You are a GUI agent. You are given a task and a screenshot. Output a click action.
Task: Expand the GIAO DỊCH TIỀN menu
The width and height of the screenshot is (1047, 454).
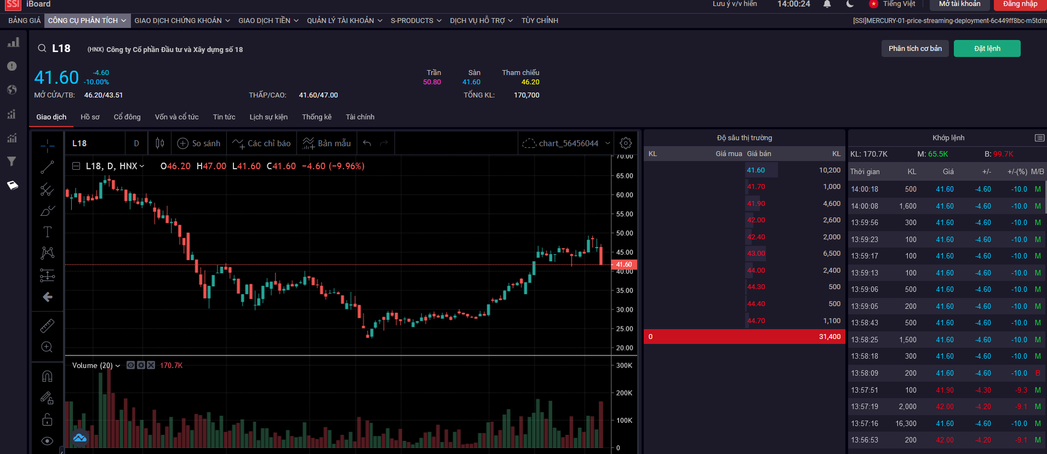268,21
